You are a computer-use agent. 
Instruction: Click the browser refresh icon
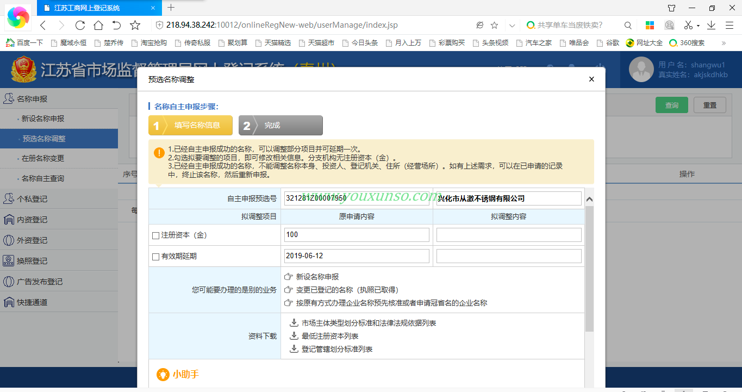[x=80, y=25]
